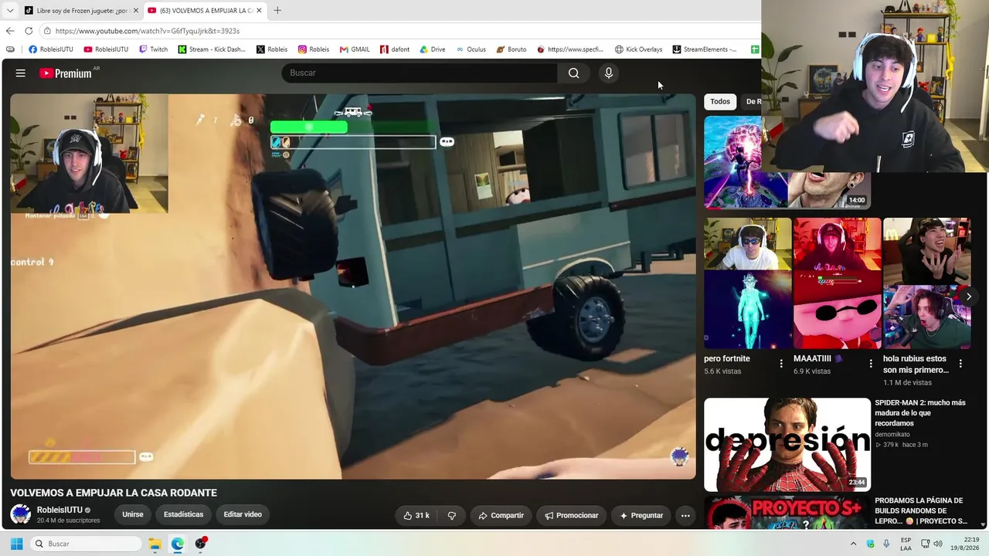Open the X Robleis bookmark
Image resolution: width=989 pixels, height=556 pixels.
272,49
